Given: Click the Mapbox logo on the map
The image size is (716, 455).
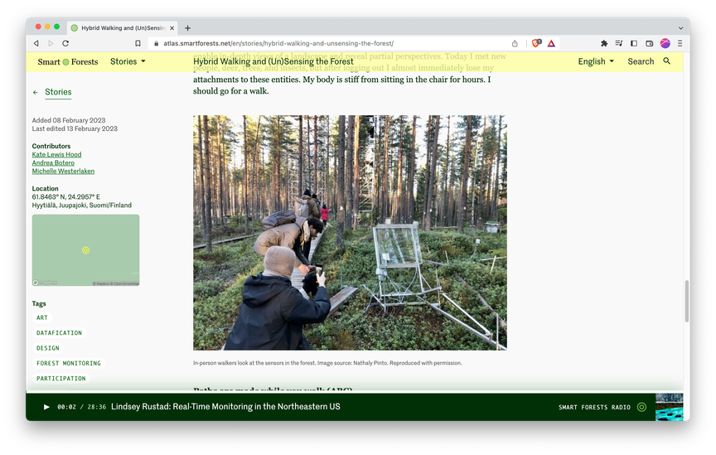Looking at the screenshot, I should click(45, 283).
